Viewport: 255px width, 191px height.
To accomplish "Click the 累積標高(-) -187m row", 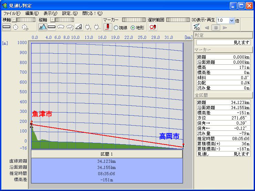I will (223, 149).
